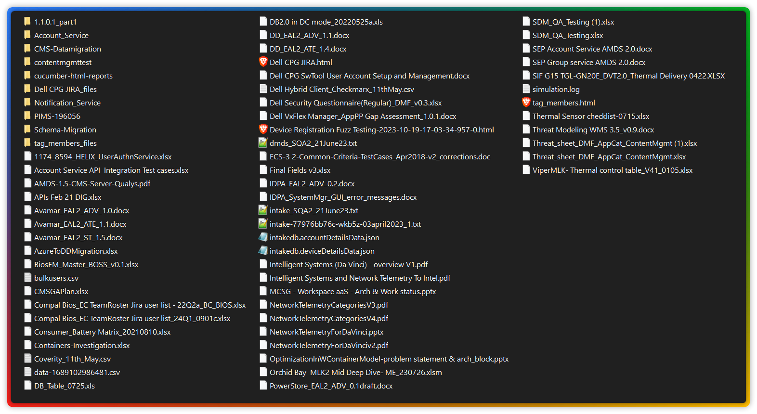Click the file icon of Coverity_11th_May.csv
The image size is (757, 414).
[28, 358]
